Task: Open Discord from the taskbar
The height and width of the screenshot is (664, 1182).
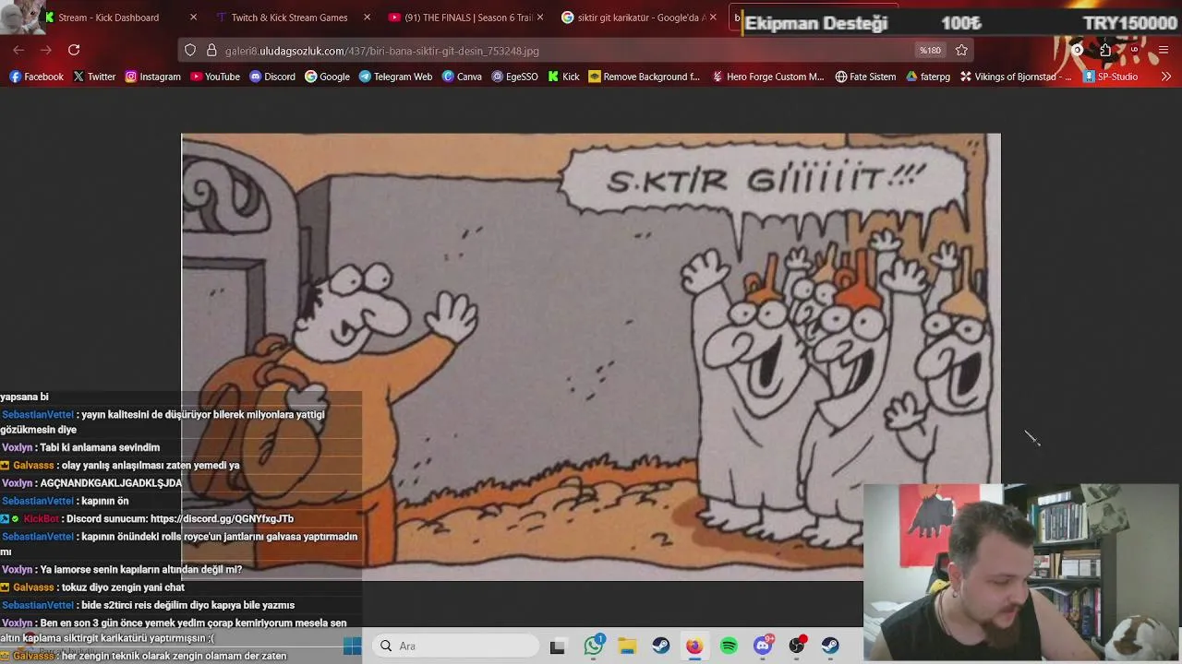Action: (x=763, y=646)
